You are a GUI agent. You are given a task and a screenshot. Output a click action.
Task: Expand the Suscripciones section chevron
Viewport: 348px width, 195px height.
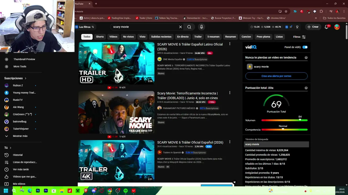coord(26,78)
